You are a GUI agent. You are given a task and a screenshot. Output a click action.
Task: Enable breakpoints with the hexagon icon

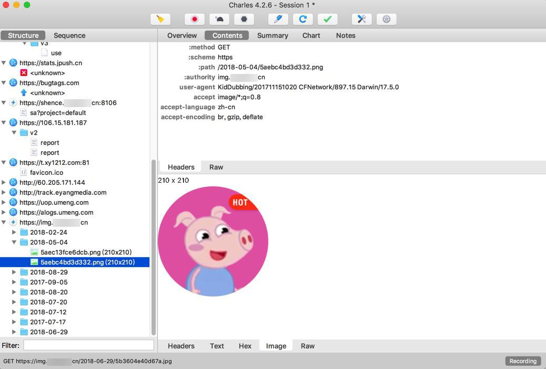[x=244, y=19]
